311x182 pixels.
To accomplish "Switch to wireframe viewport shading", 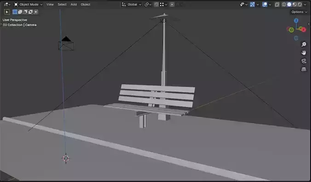I will click(284, 4).
